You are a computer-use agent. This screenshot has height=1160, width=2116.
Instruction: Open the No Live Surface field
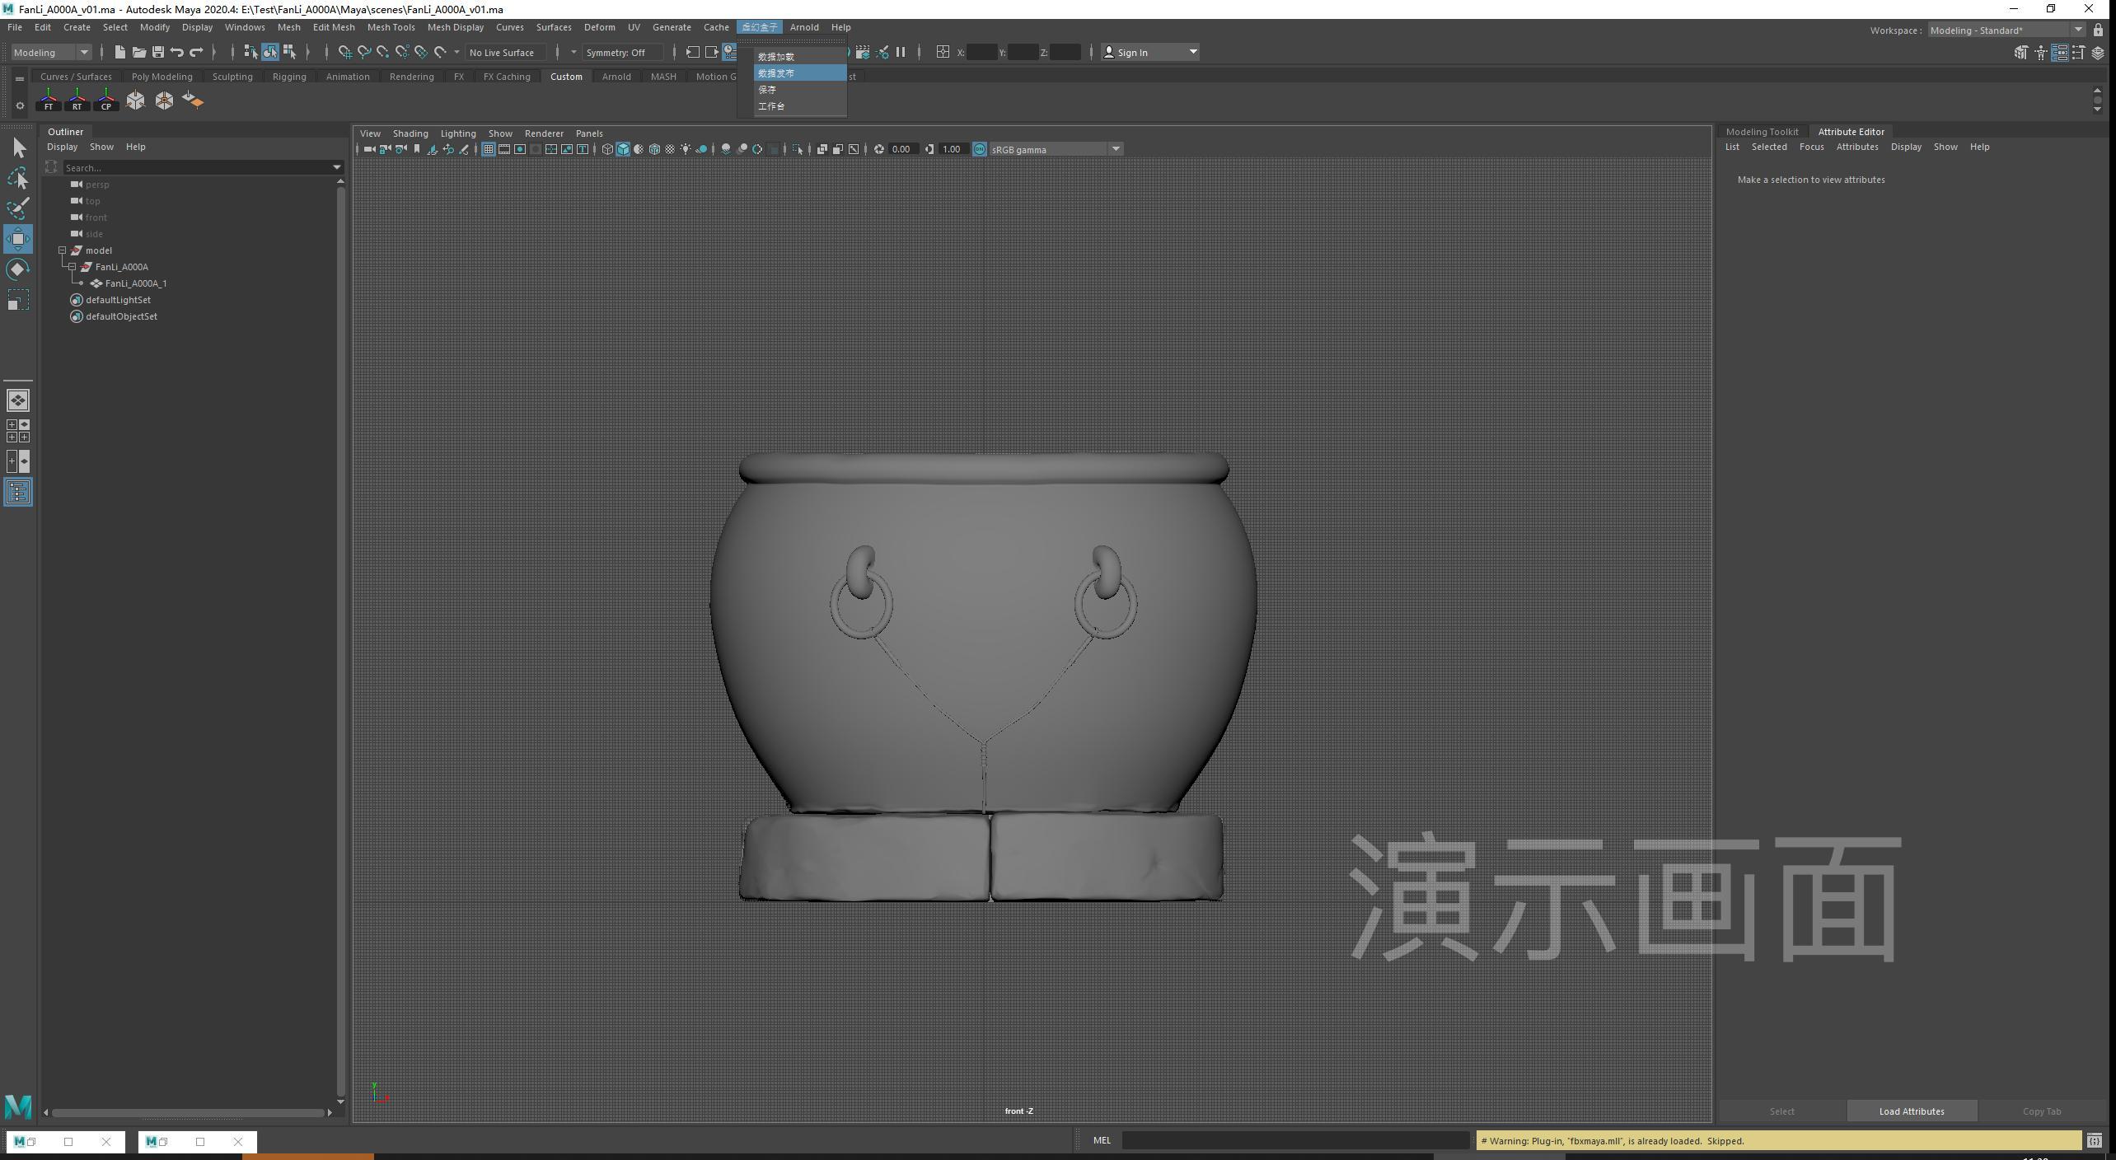[505, 52]
